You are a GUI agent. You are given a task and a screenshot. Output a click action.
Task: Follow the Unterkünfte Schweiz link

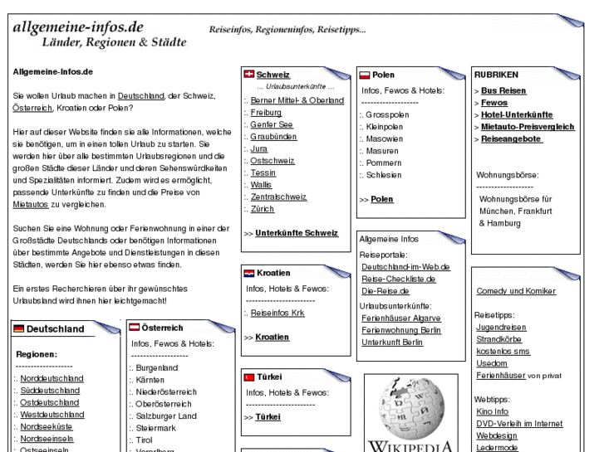coord(297,233)
